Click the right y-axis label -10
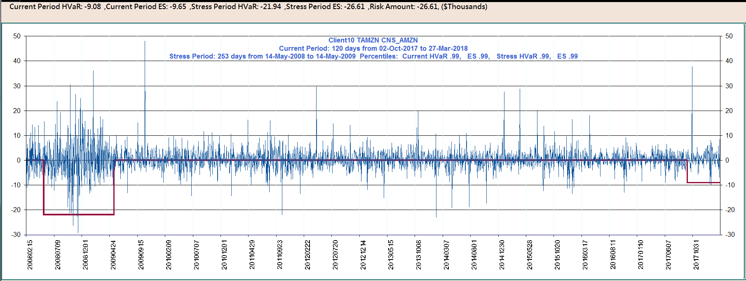 coord(730,185)
